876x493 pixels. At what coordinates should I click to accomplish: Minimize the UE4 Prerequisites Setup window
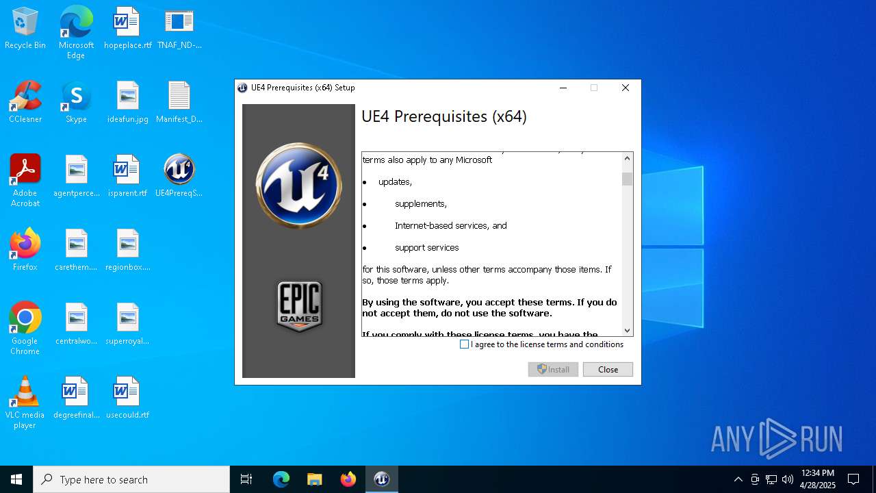coord(563,88)
